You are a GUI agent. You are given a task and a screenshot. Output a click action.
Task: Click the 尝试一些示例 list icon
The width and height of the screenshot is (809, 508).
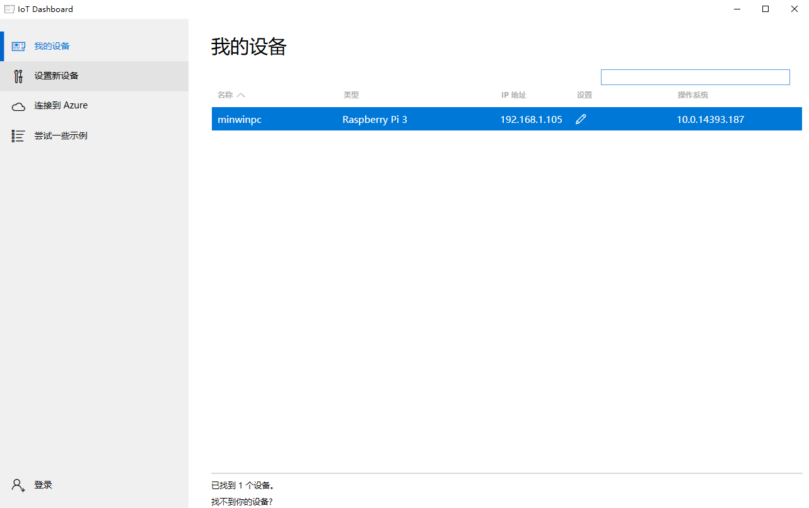(x=18, y=136)
